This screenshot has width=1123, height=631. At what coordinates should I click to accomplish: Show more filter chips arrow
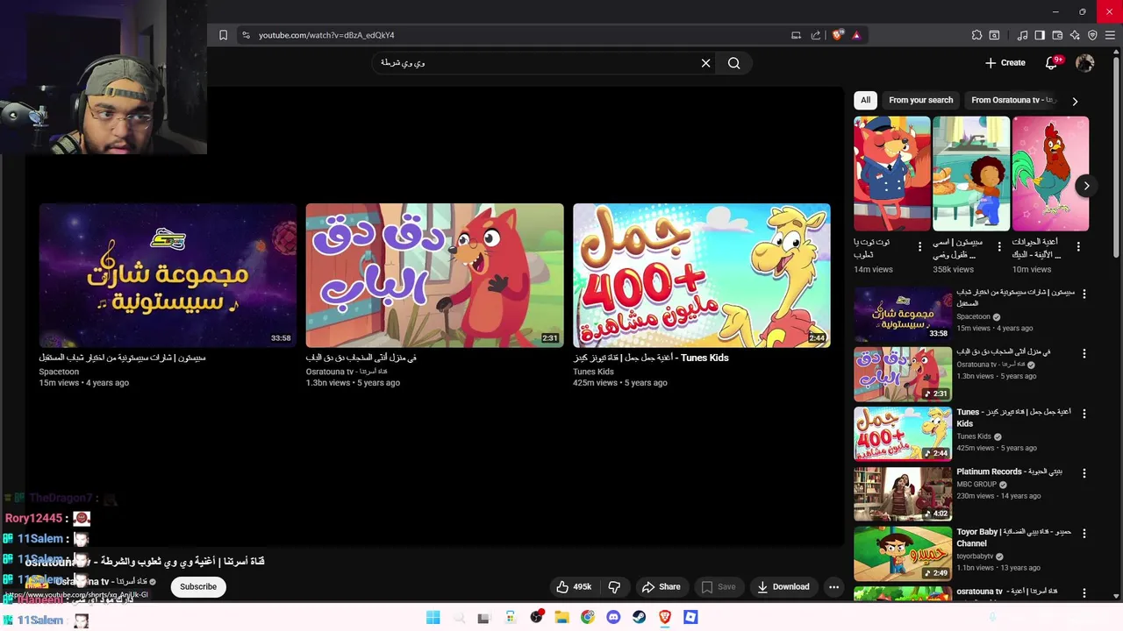coord(1075,101)
